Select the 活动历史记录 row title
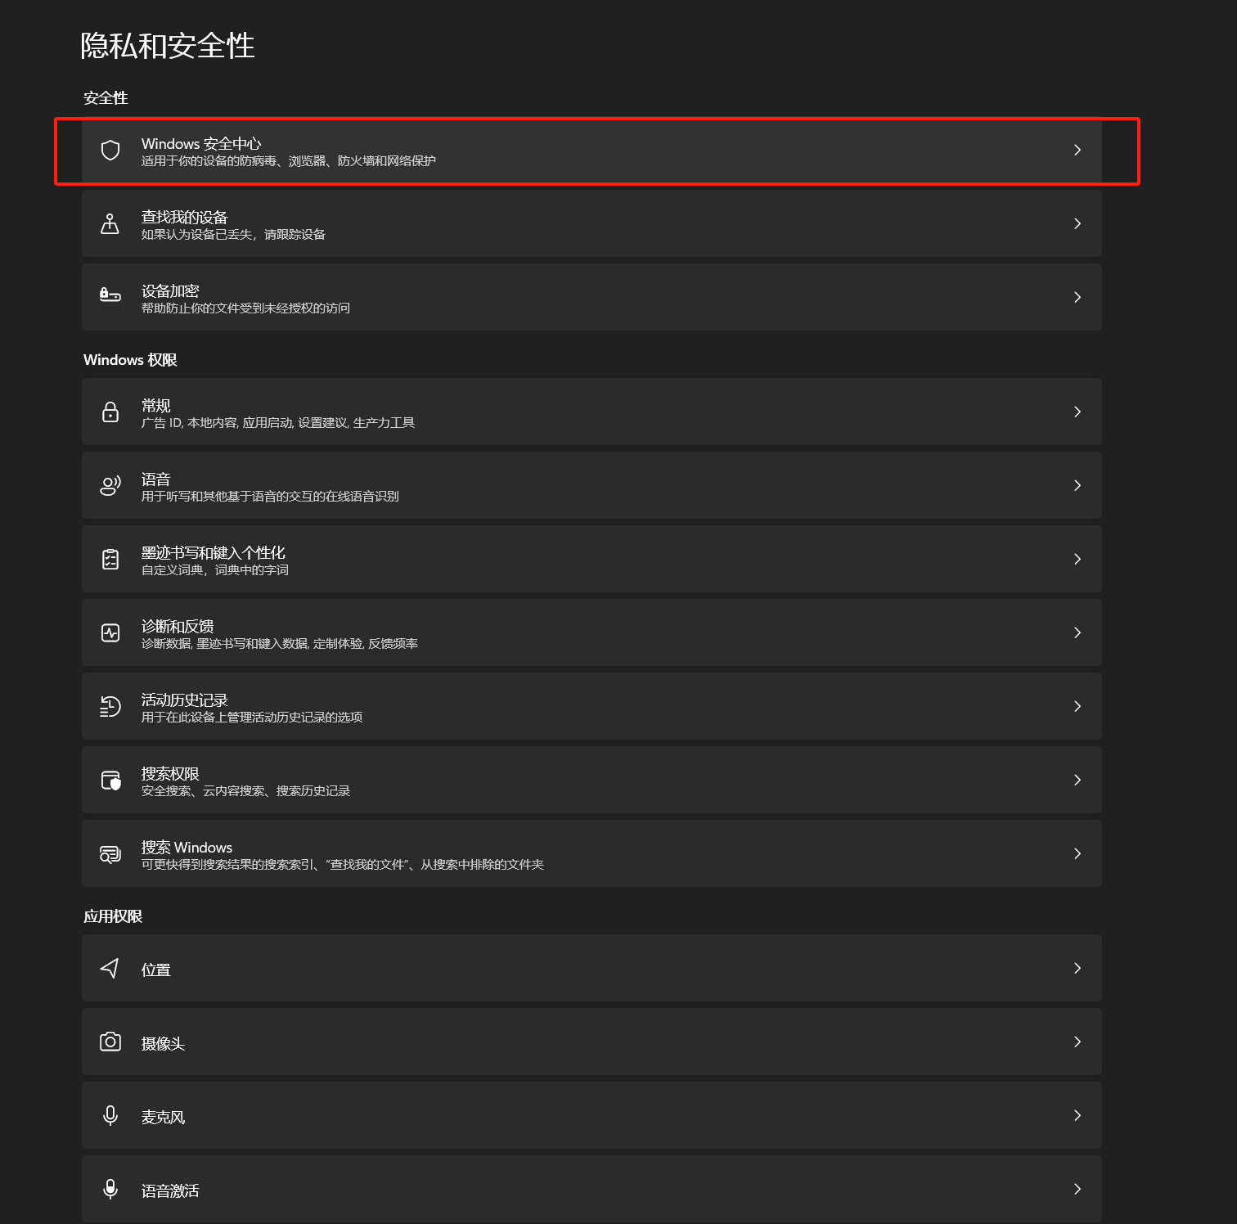Viewport: 1237px width, 1224px height. point(184,700)
